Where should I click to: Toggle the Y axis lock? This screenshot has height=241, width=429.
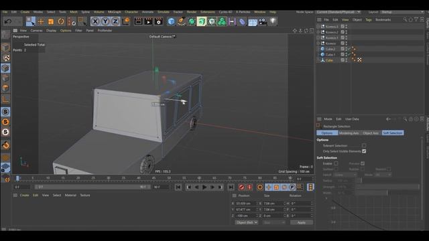click(x=105, y=21)
